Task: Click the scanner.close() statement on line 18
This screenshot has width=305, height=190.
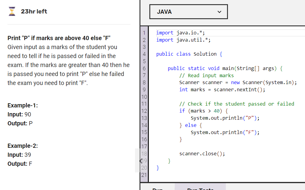Action: (x=202, y=153)
